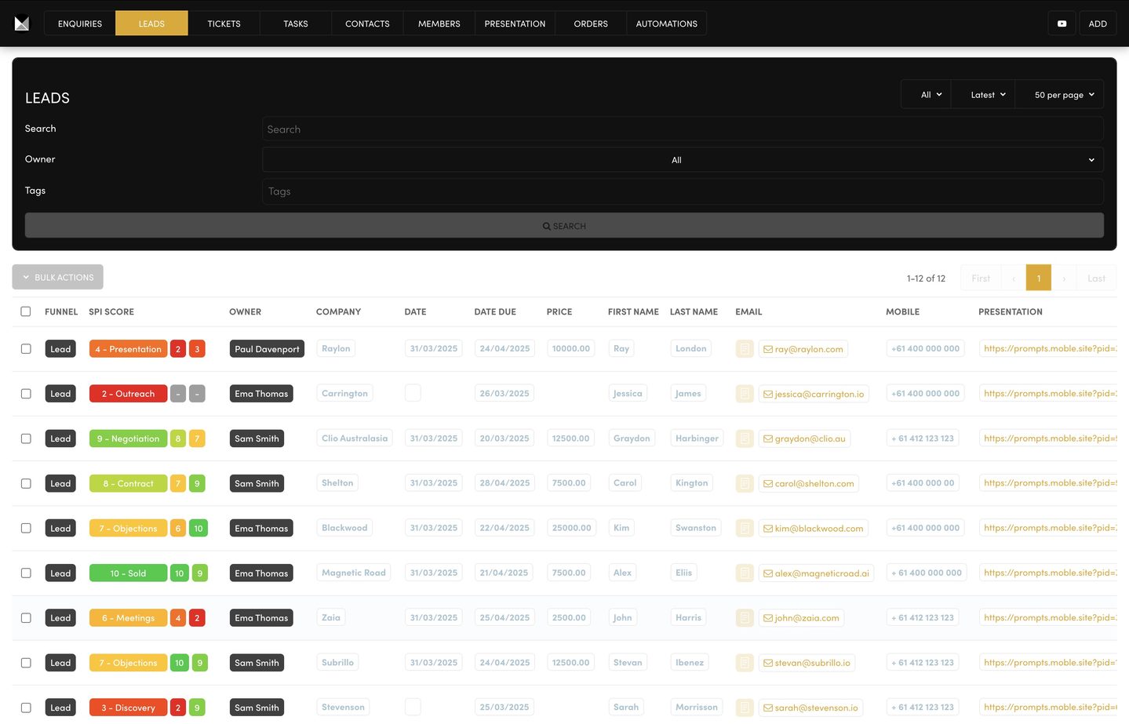
Task: Click the green 10 - Sold score badge
Action: pos(128,573)
